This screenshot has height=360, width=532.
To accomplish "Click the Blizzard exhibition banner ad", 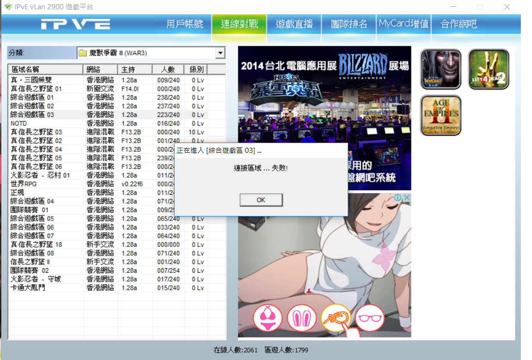I will (324, 92).
